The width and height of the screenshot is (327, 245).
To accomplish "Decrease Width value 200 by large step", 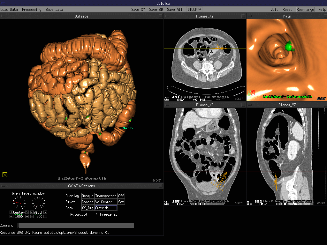I will [32, 217].
